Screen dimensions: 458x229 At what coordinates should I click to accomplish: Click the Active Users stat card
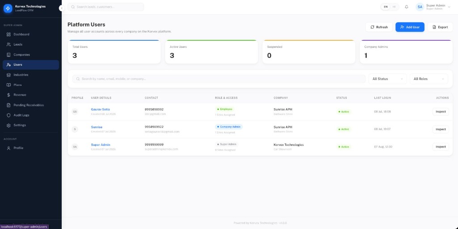tap(212, 52)
